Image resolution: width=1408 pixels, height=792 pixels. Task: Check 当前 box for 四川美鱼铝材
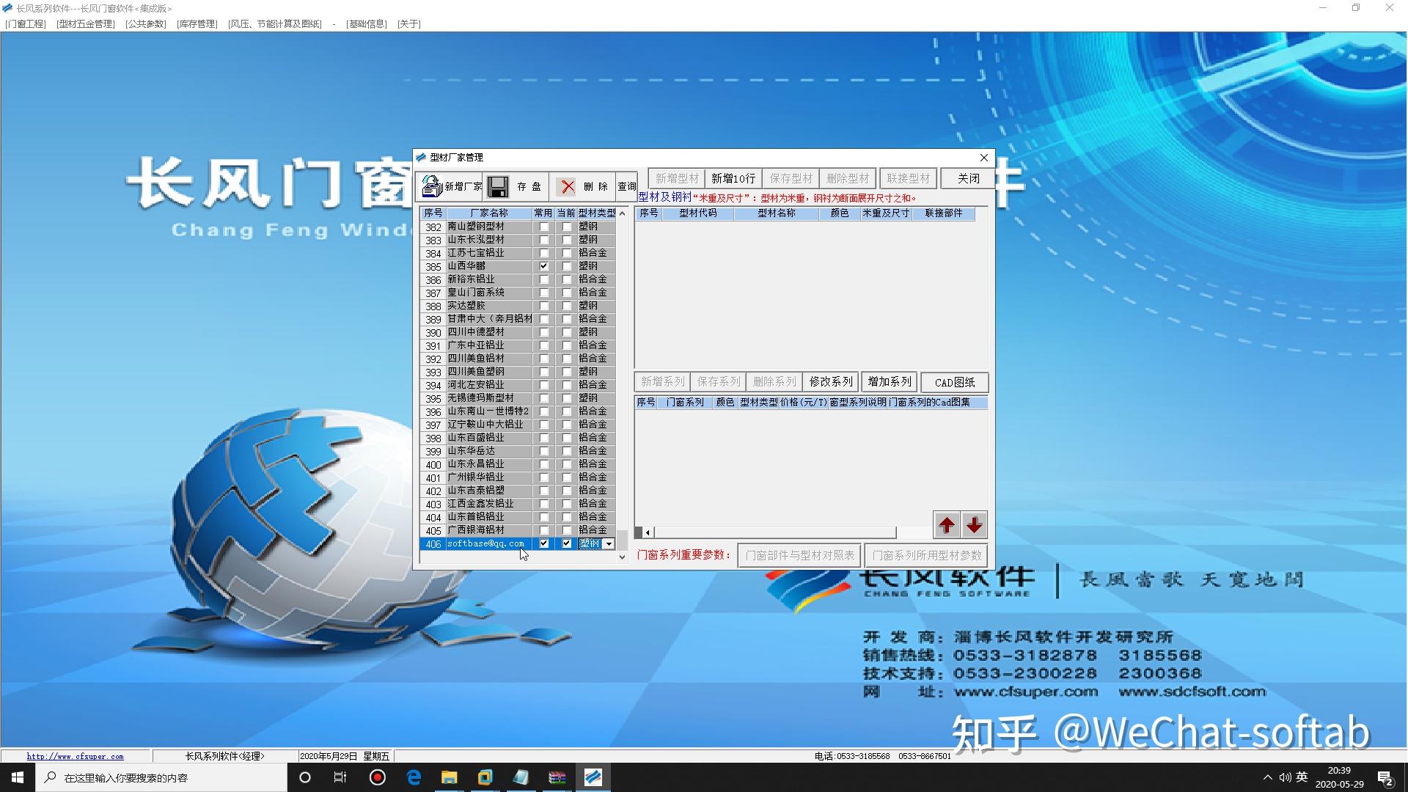coord(566,359)
